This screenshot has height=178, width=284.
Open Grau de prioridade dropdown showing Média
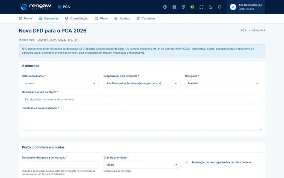coord(142,165)
